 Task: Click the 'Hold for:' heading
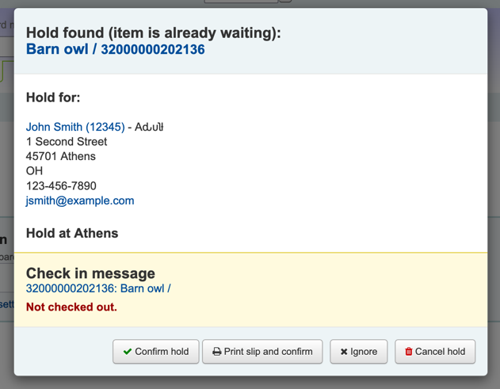tap(53, 97)
